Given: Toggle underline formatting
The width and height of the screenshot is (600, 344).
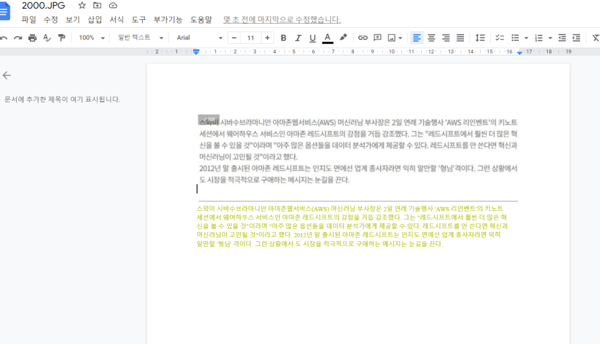Looking at the screenshot, I should 312,38.
